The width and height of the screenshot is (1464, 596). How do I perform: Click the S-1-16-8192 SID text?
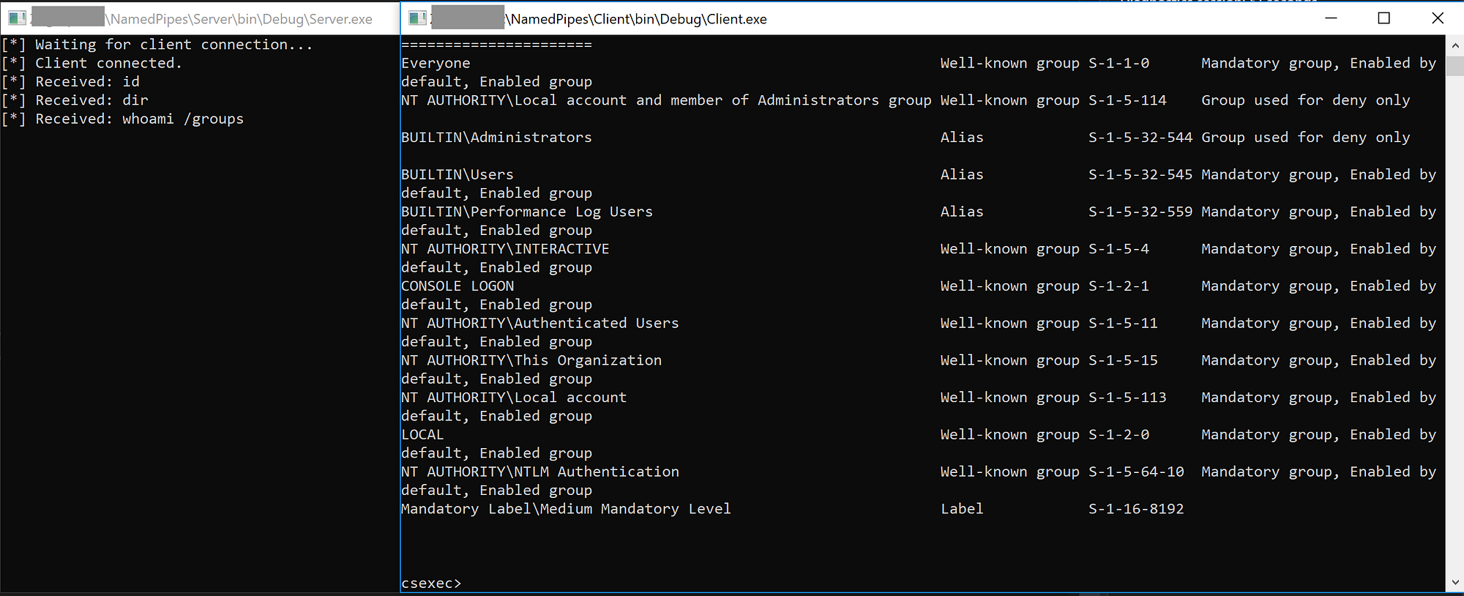tap(1136, 509)
